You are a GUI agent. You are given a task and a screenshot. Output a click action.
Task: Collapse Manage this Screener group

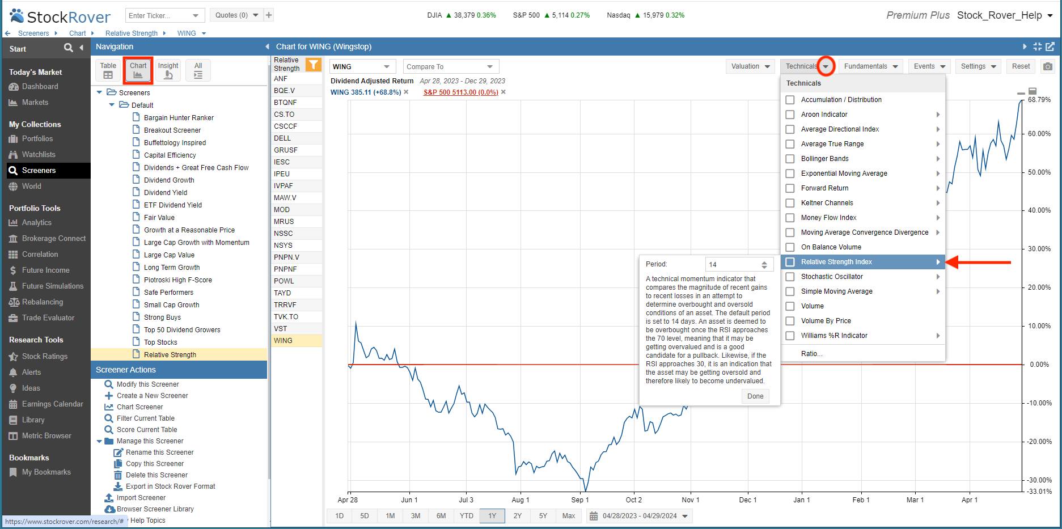pyautogui.click(x=99, y=441)
